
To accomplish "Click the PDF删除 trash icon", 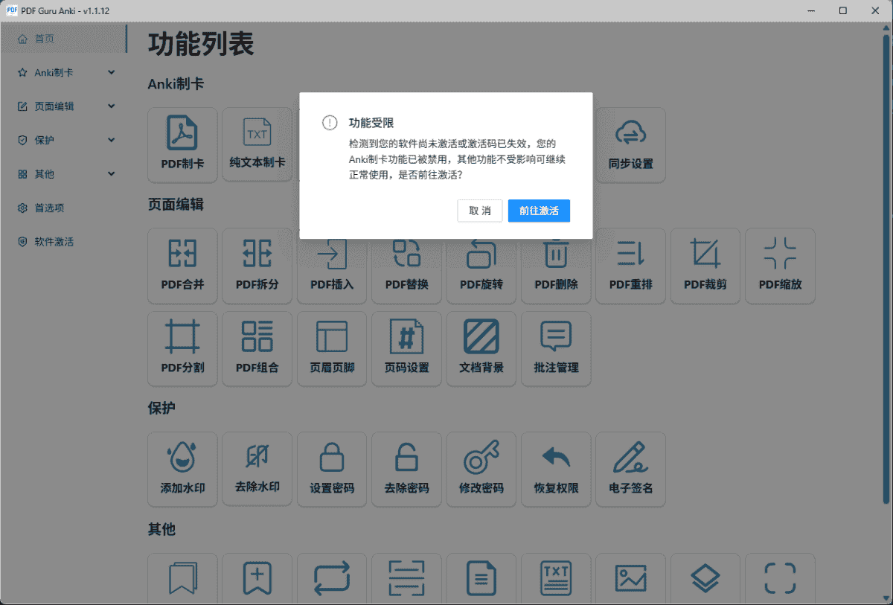I will click(556, 255).
